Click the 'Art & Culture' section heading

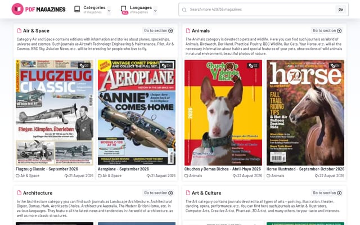tap(206, 193)
